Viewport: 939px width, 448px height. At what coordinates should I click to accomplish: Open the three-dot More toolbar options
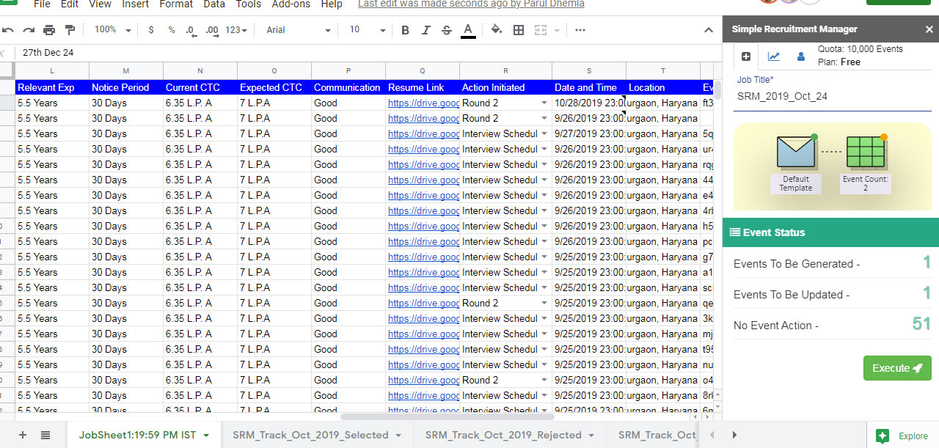pyautogui.click(x=580, y=30)
